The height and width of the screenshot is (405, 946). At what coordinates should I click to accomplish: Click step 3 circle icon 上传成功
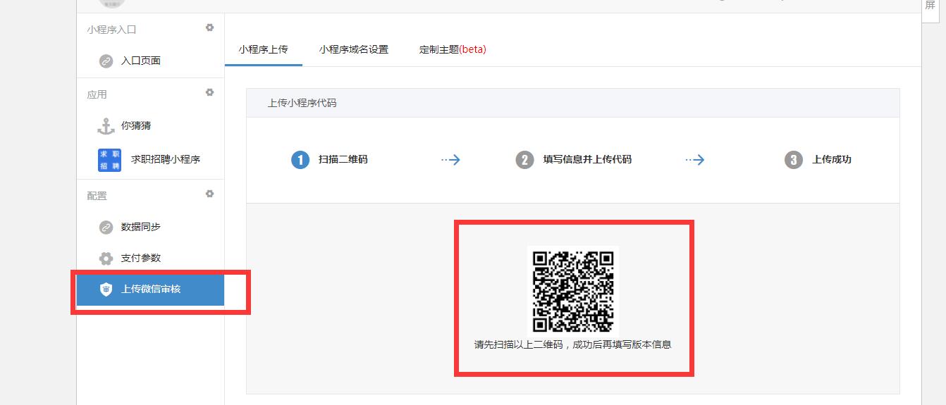[x=794, y=160]
